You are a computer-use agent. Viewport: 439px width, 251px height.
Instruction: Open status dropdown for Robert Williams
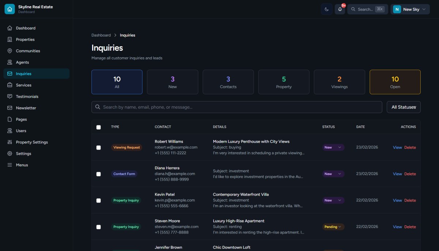click(333, 147)
